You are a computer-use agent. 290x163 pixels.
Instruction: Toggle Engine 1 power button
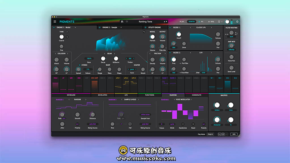click(54, 27)
